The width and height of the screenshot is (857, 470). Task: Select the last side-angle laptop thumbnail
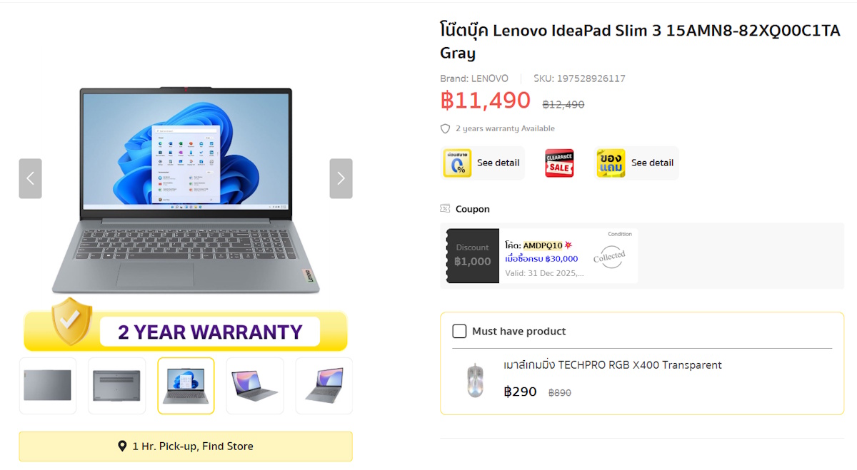coord(324,385)
